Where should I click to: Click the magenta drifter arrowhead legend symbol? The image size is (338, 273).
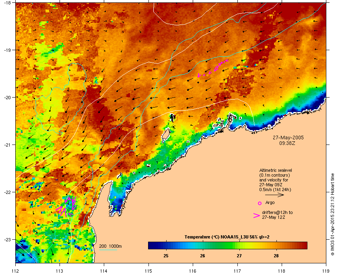click(x=257, y=216)
